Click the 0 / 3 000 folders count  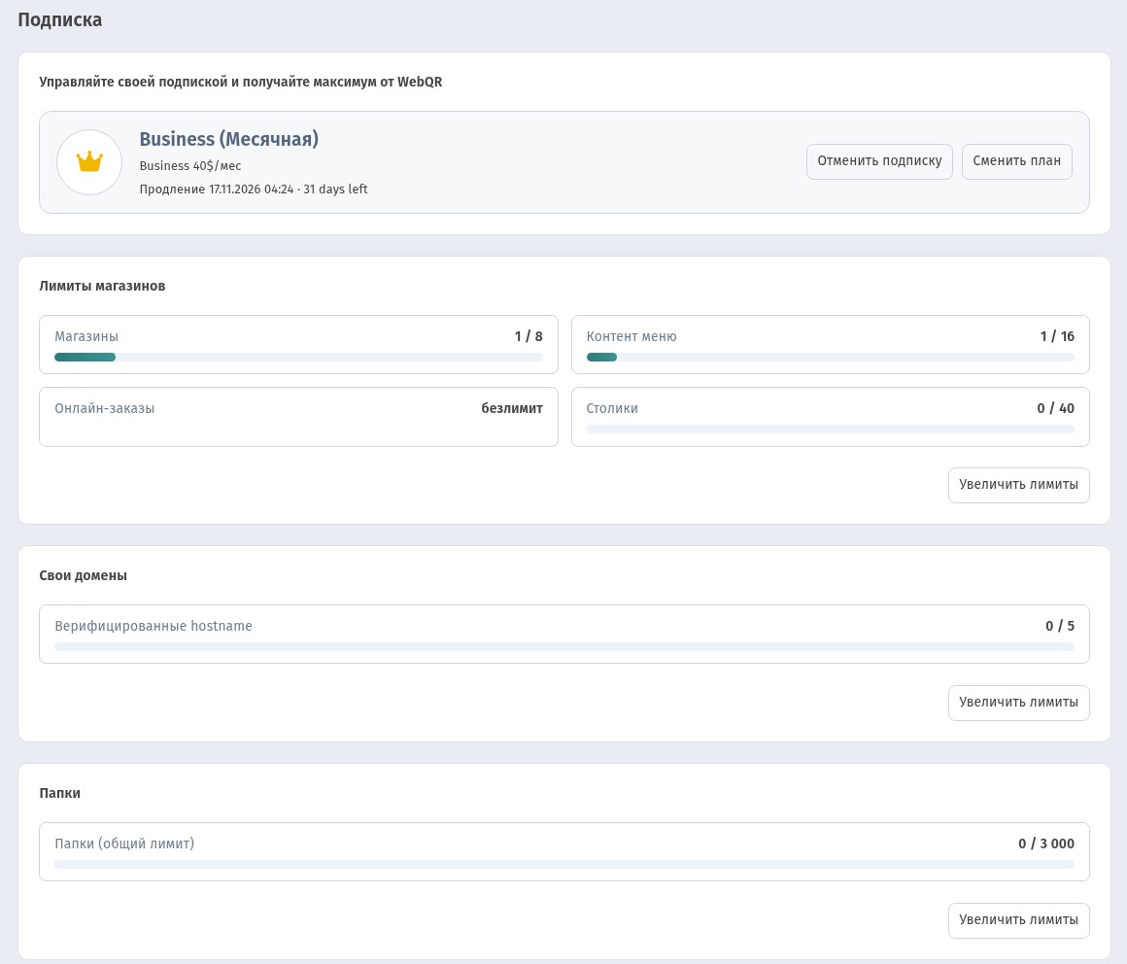point(1046,843)
